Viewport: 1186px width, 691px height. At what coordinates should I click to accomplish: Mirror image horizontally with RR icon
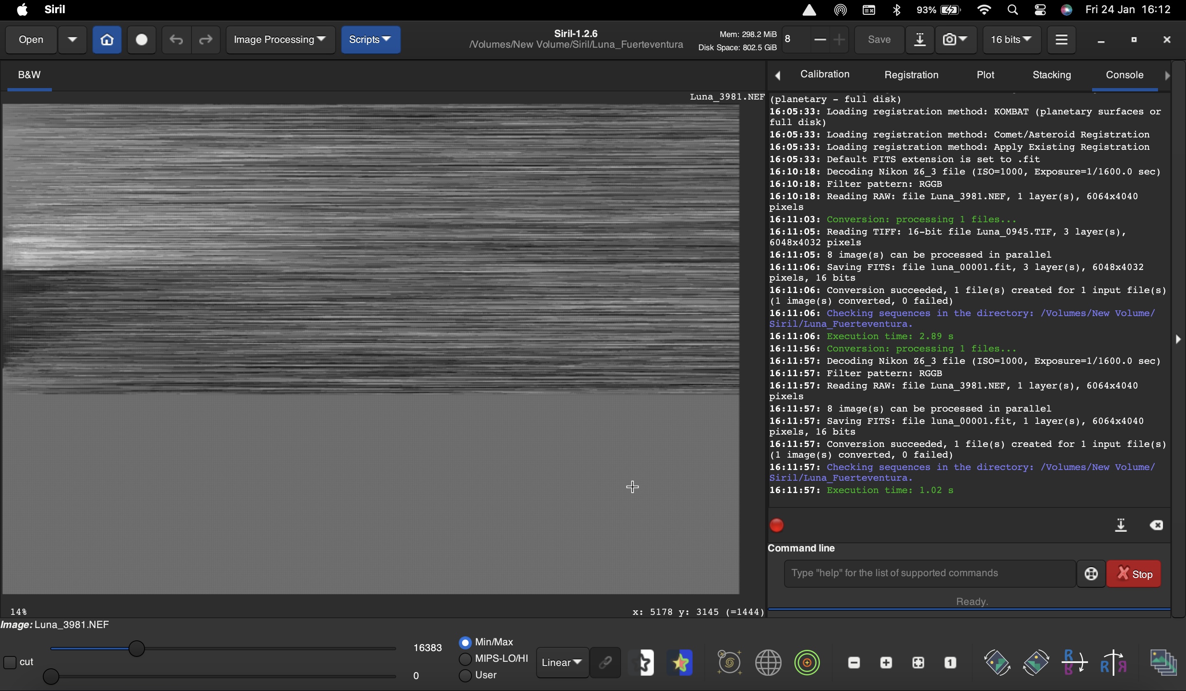[1114, 663]
